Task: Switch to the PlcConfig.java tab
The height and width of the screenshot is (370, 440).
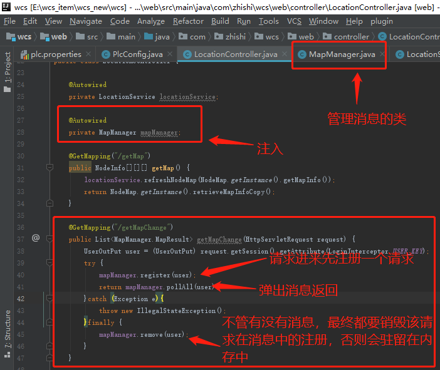Action: (137, 54)
